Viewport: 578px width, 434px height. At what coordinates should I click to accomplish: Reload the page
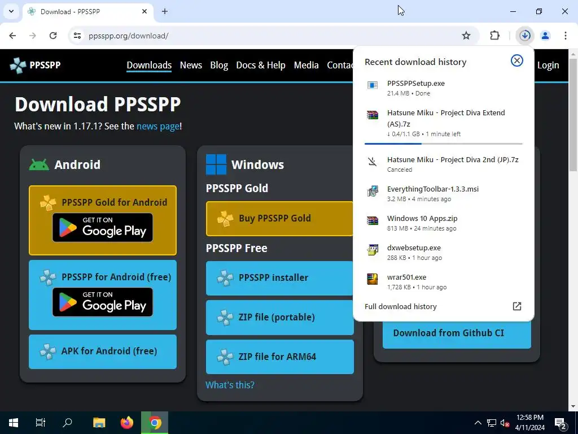(53, 36)
